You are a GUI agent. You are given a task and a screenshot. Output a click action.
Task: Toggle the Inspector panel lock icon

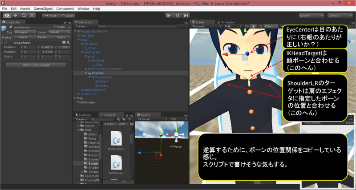click(65, 23)
